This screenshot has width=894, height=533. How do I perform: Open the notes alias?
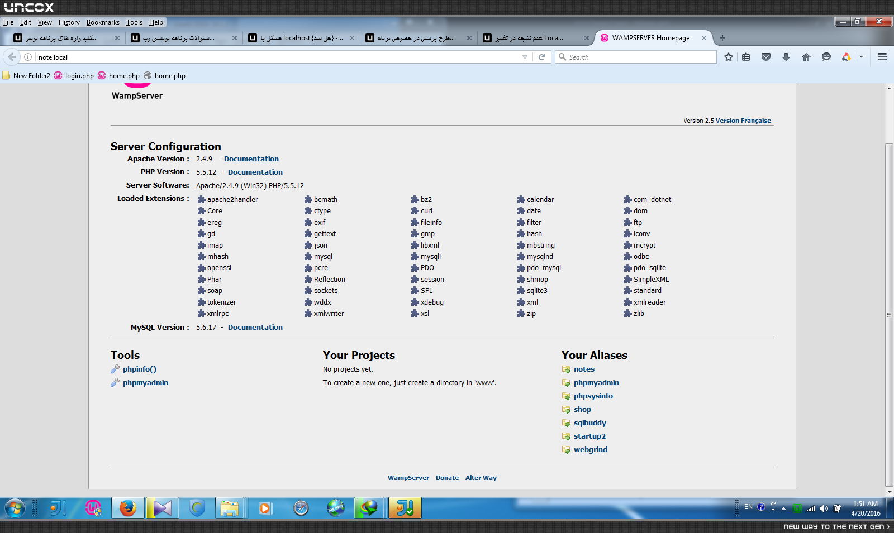(x=584, y=369)
